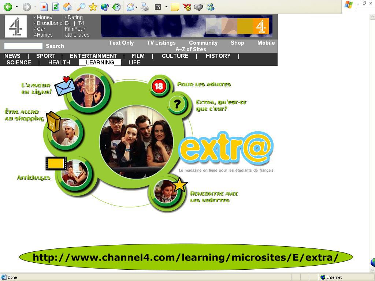Open the Back button history dropdown arrow
375x281 pixels.
pos(16,7)
